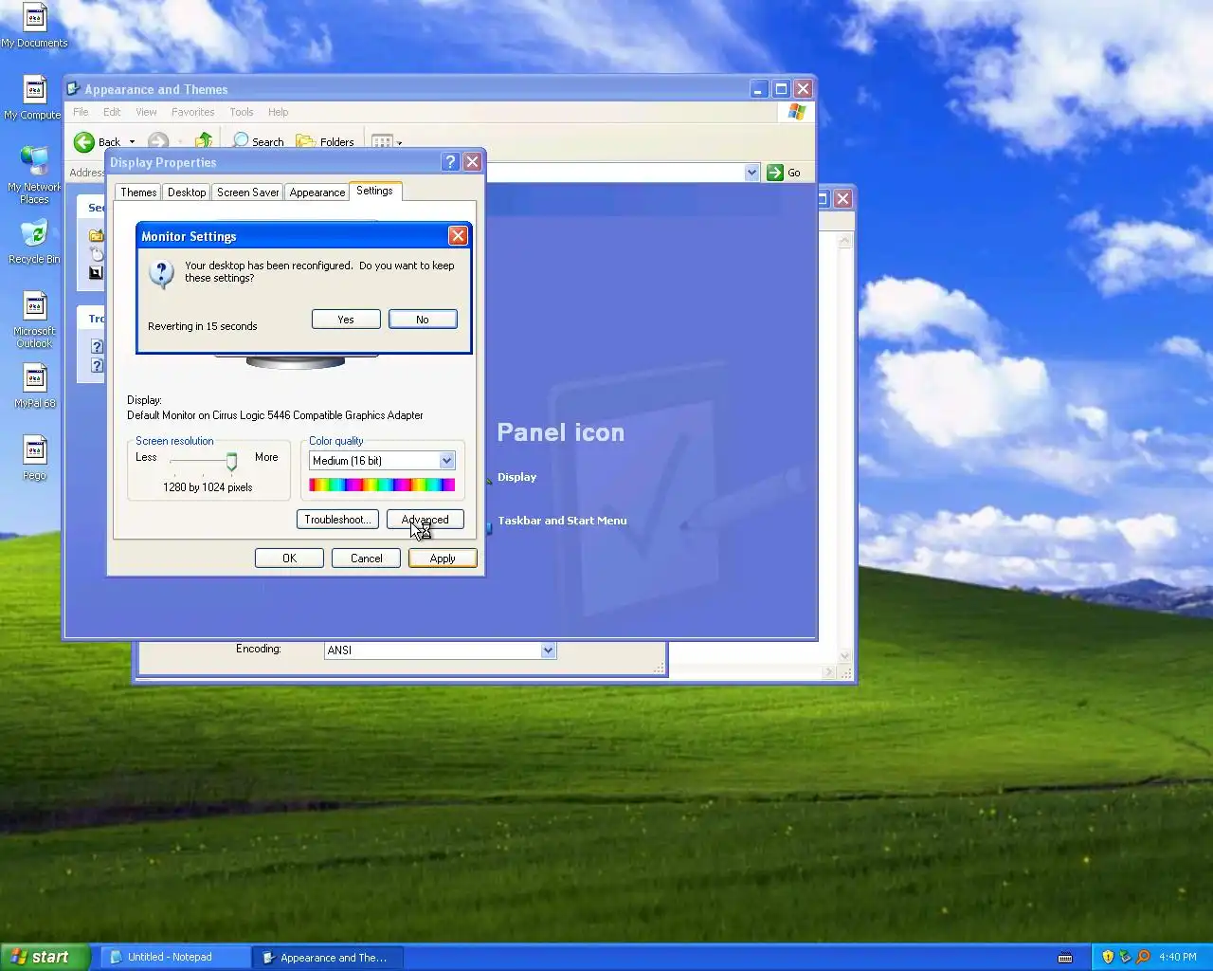This screenshot has width=1213, height=971.
Task: Click Apply in Display Properties
Action: click(x=443, y=559)
